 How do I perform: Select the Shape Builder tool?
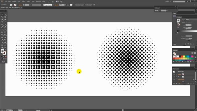(x=2, y=35)
